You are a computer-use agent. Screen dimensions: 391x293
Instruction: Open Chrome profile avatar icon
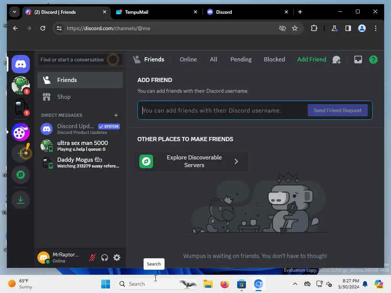[362, 28]
